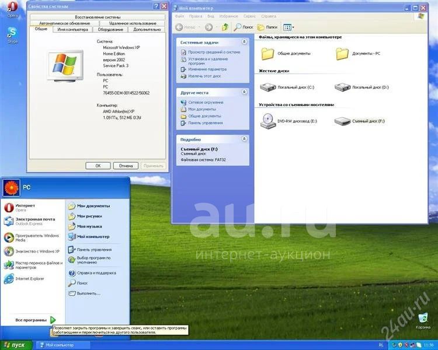Select Локальный диск (D:) drive

361,87
